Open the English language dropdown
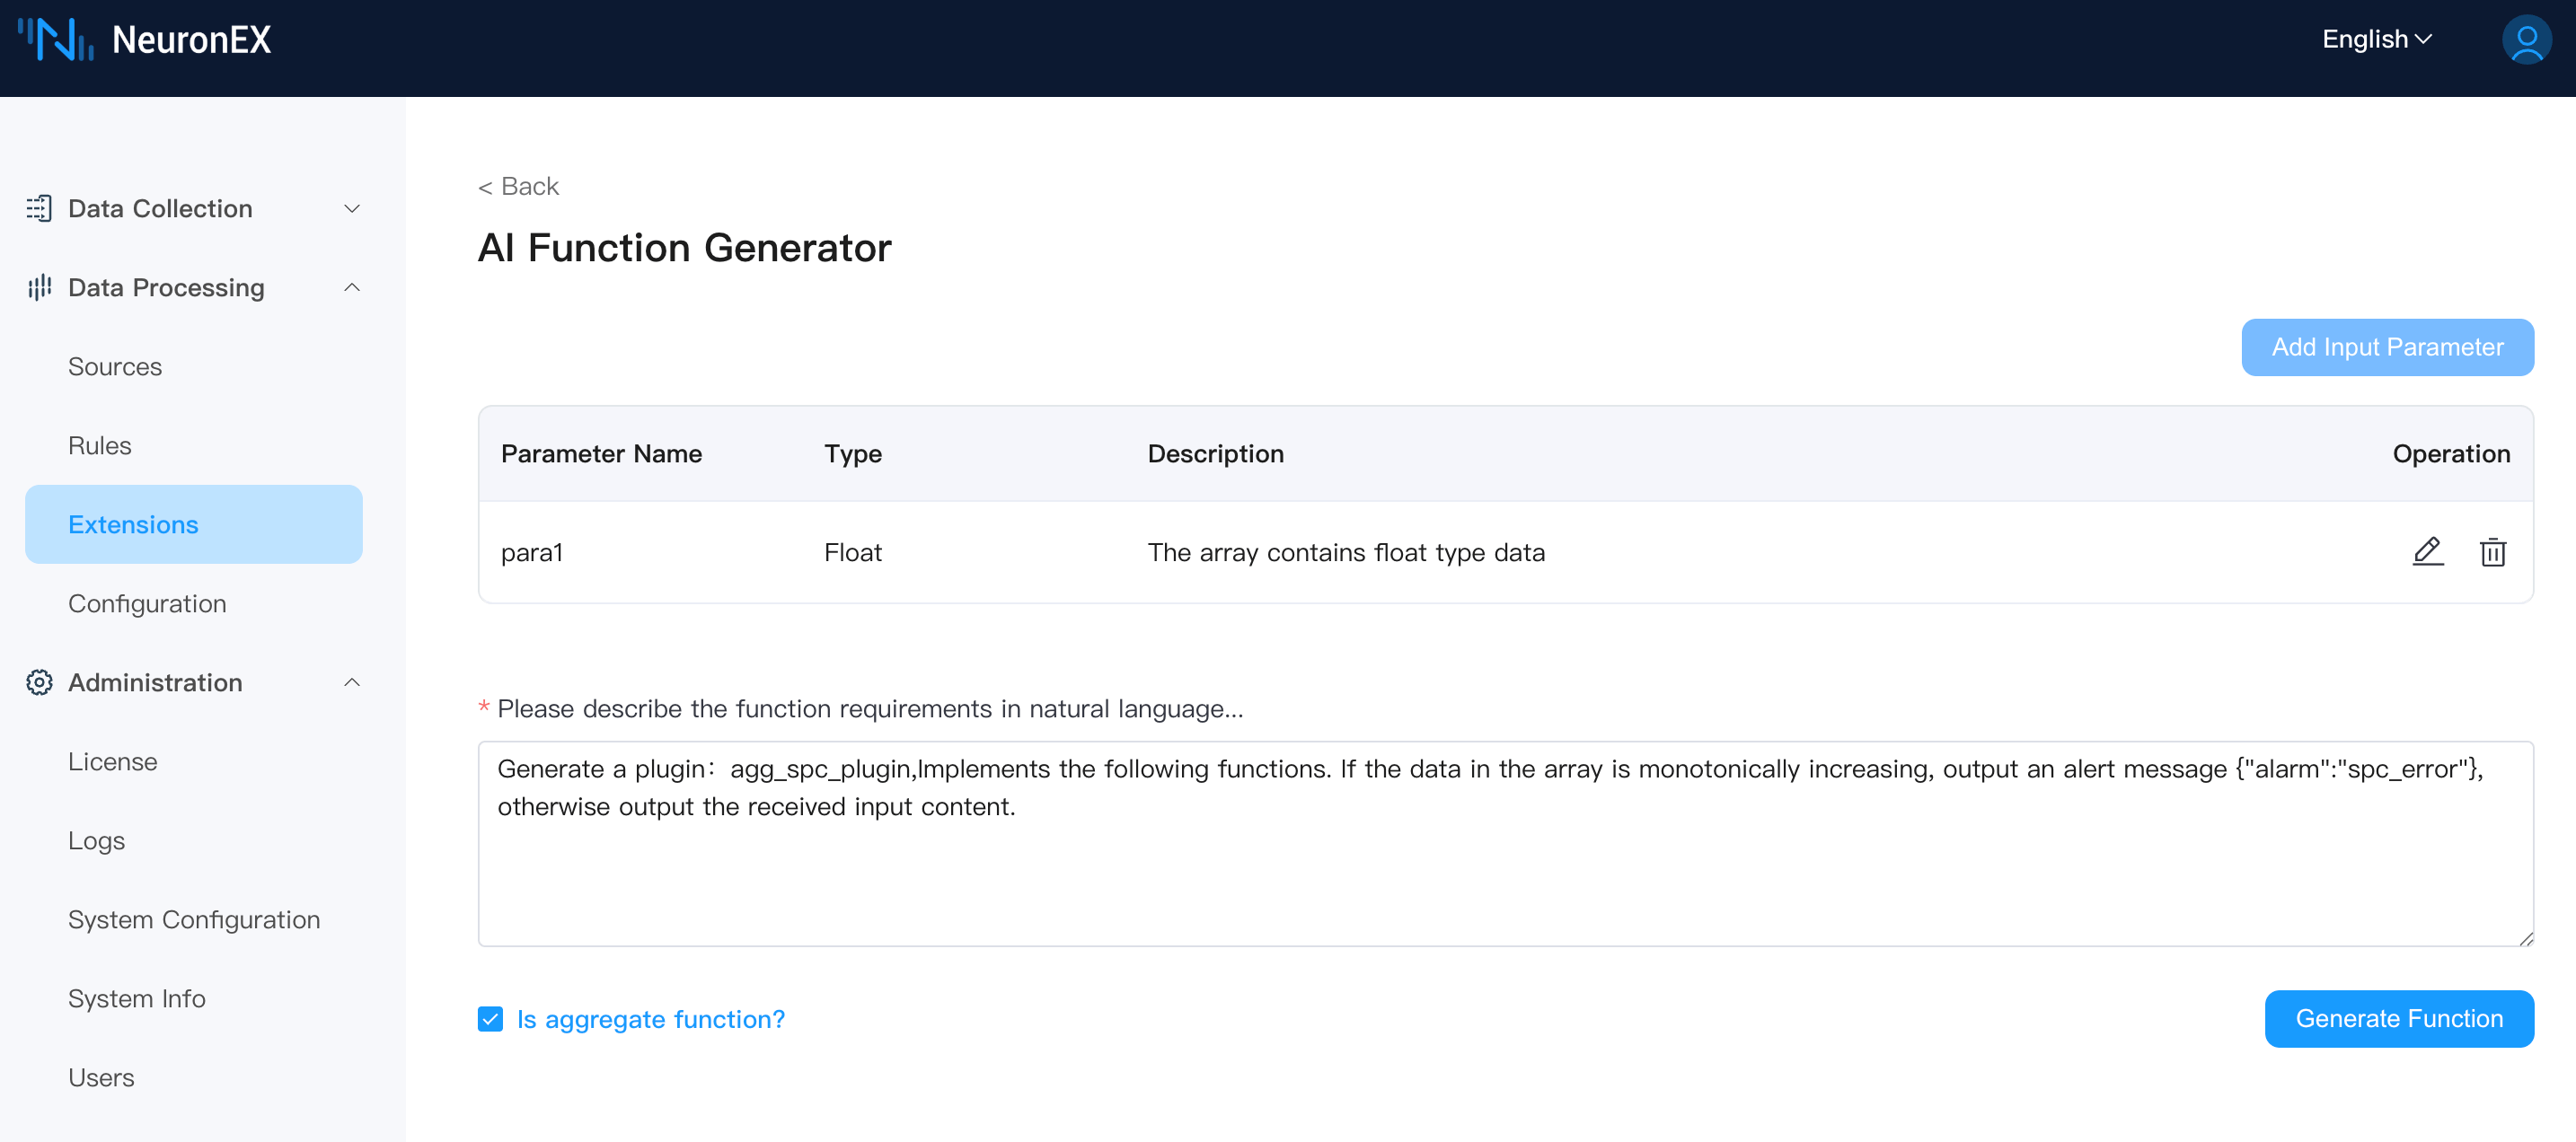The image size is (2576, 1142). (2376, 40)
